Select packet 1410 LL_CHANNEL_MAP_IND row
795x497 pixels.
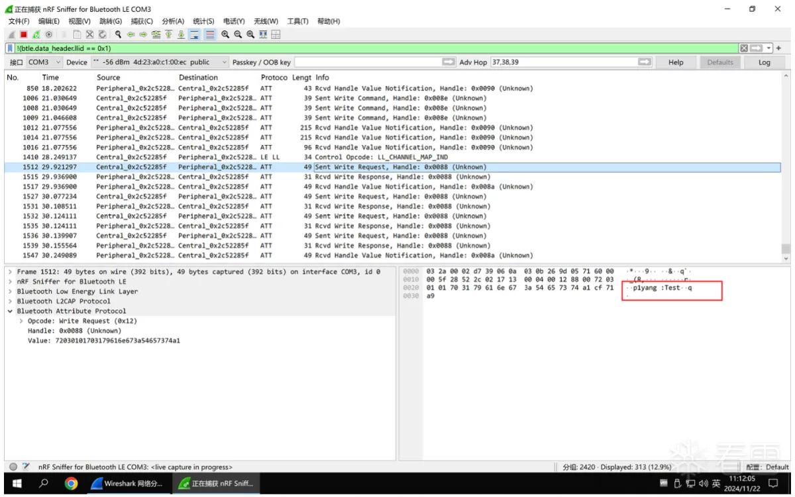pyautogui.click(x=392, y=158)
